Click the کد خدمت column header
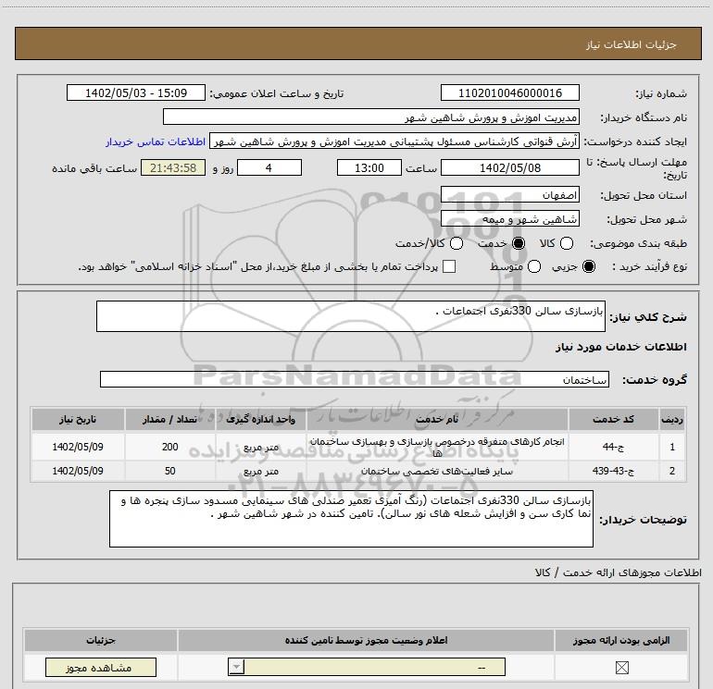This screenshot has height=689, width=713. point(613,419)
